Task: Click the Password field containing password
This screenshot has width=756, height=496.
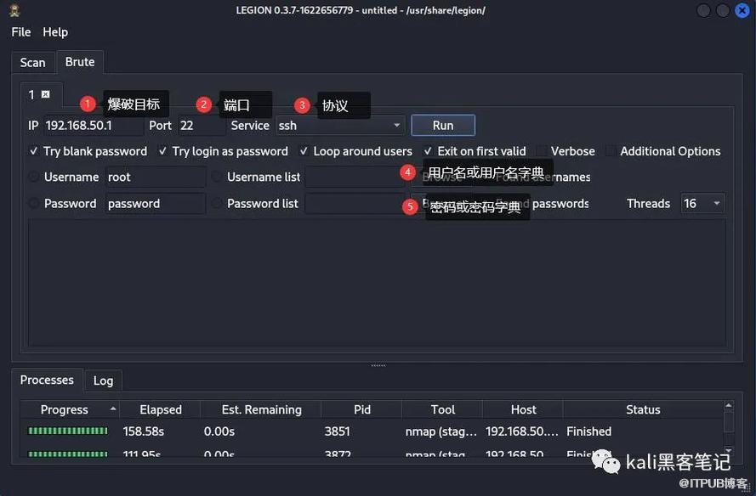Action: (156, 204)
